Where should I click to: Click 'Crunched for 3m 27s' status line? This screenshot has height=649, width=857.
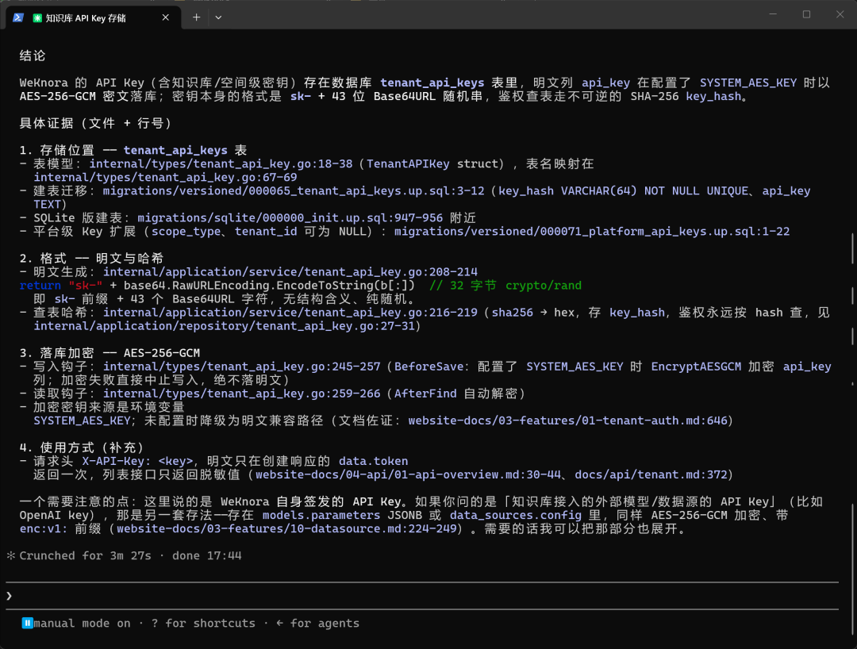click(85, 555)
